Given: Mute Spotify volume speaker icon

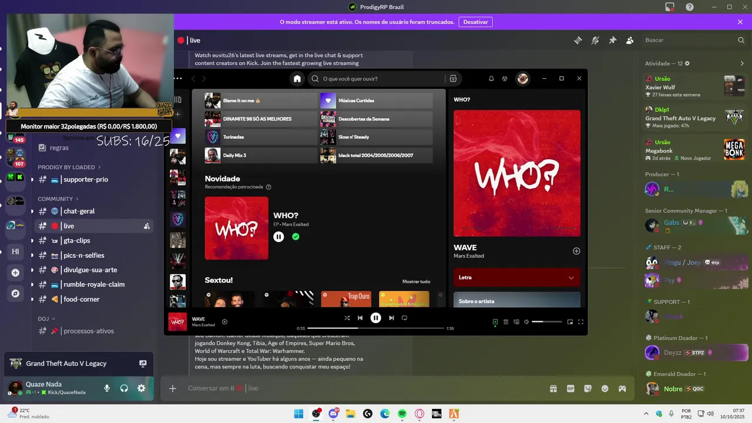Looking at the screenshot, I should click(526, 322).
